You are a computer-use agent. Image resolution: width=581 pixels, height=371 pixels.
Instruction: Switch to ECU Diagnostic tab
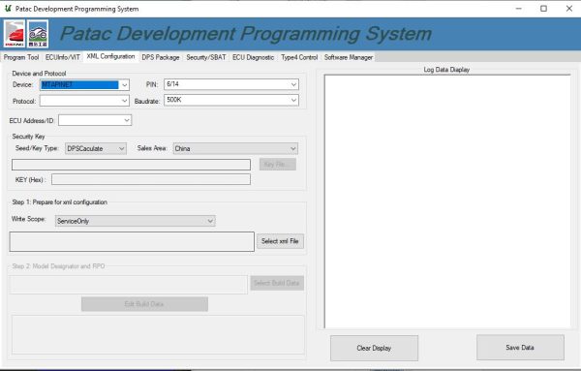(x=253, y=57)
